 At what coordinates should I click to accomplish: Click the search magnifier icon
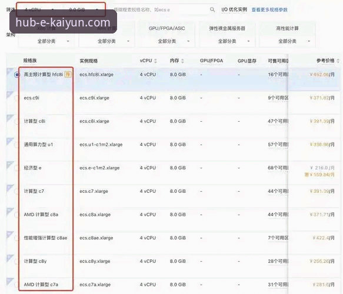coord(212,9)
